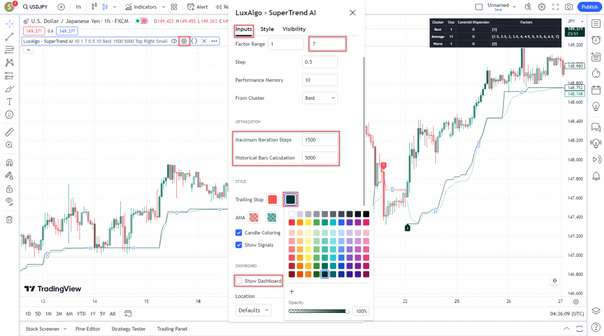This screenshot has width=604, height=336.
Task: Open the JPY currency dropdown
Action: click(576, 21)
